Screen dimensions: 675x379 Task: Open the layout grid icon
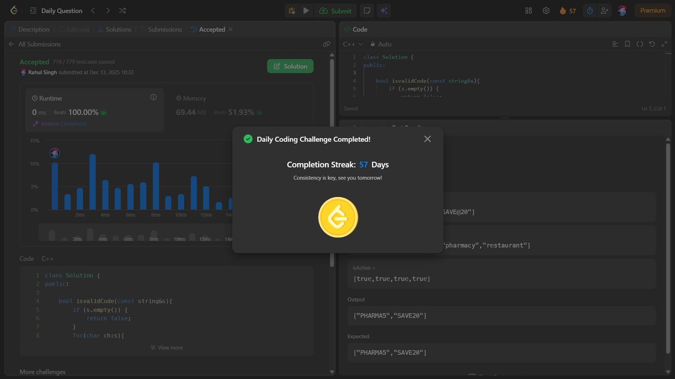[x=529, y=11]
